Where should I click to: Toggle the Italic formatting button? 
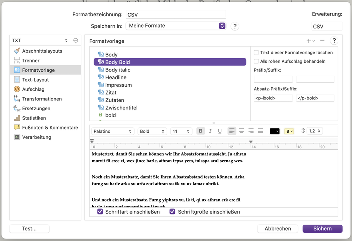coord(210,131)
